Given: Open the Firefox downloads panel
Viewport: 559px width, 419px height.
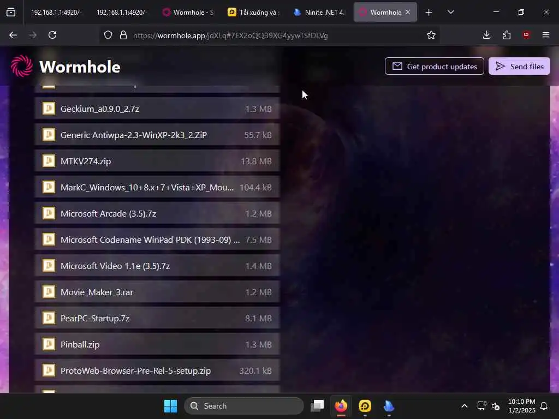Looking at the screenshot, I should tap(486, 35).
